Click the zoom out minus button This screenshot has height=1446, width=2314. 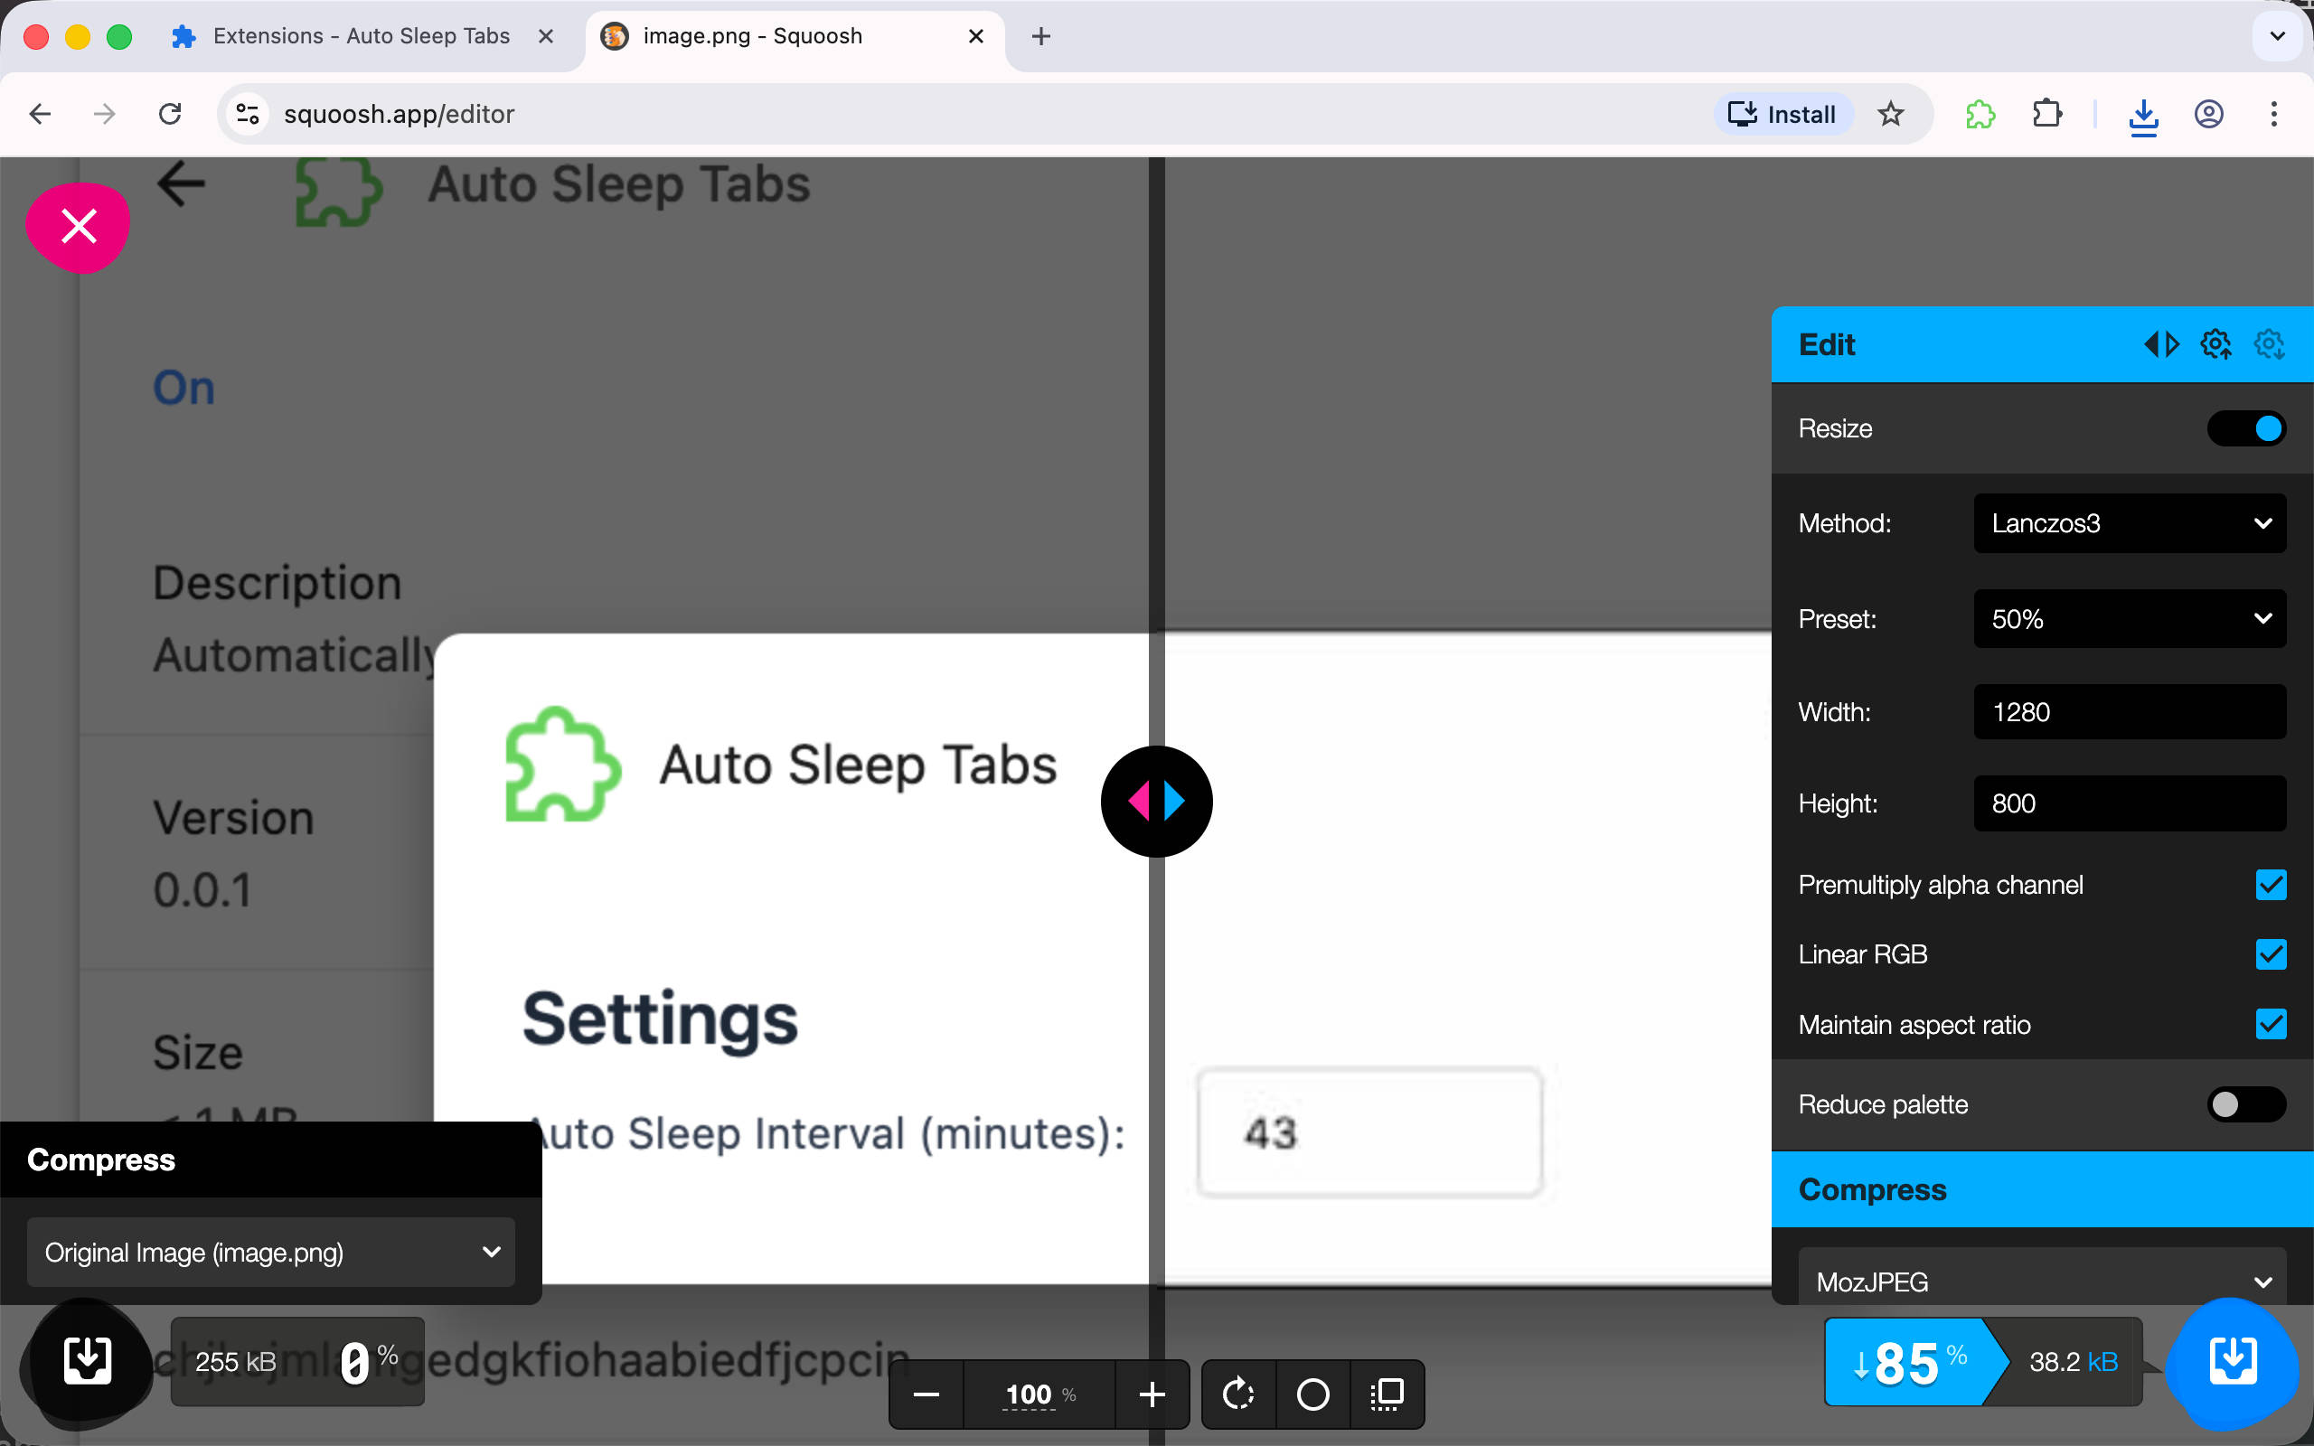click(x=926, y=1394)
